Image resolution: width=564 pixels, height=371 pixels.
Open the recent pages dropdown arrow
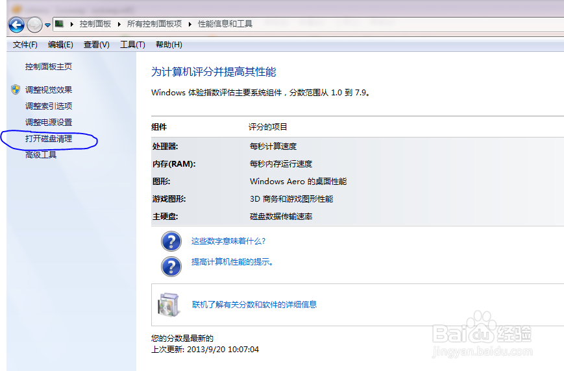tap(47, 25)
